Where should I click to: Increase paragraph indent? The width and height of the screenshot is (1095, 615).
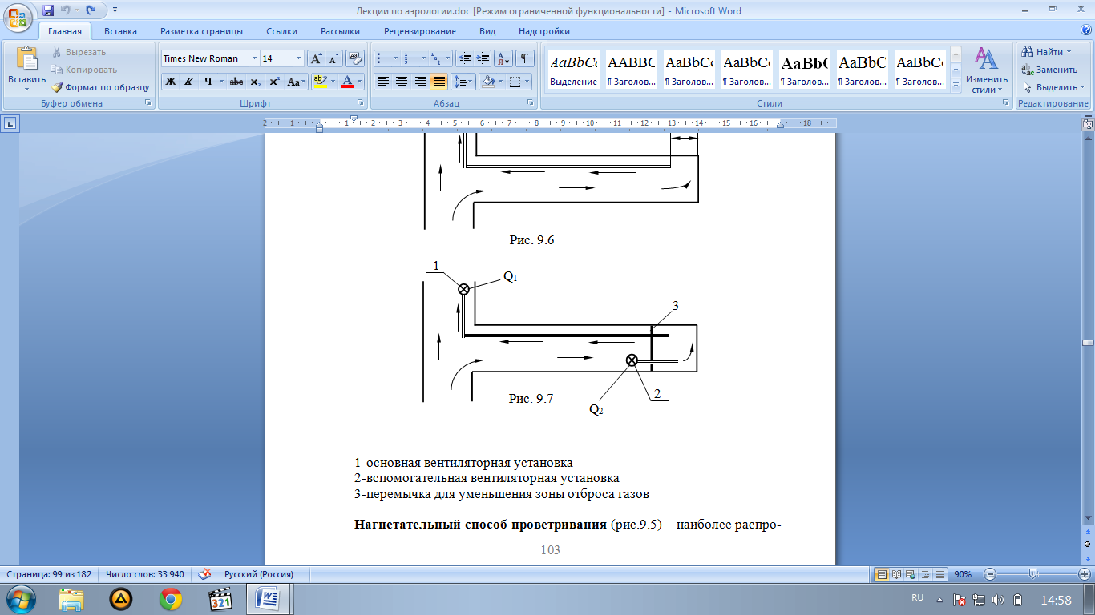(x=483, y=58)
